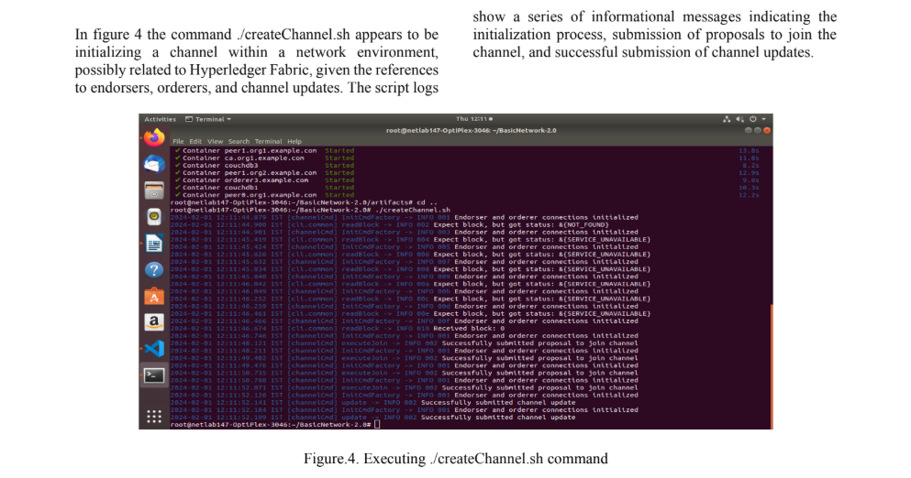
Task: Click the terminal prompt at the cursor
Action: 377,425
